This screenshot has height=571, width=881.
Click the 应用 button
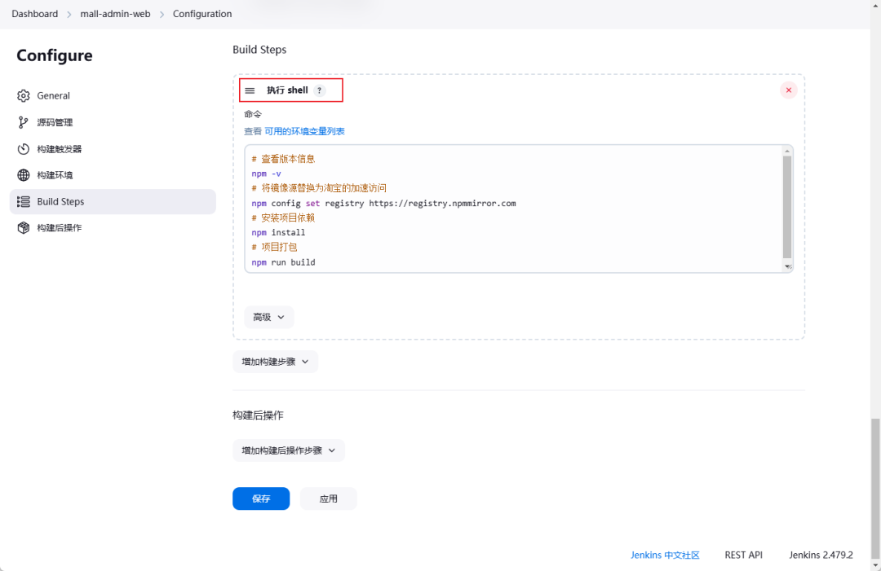[328, 499]
